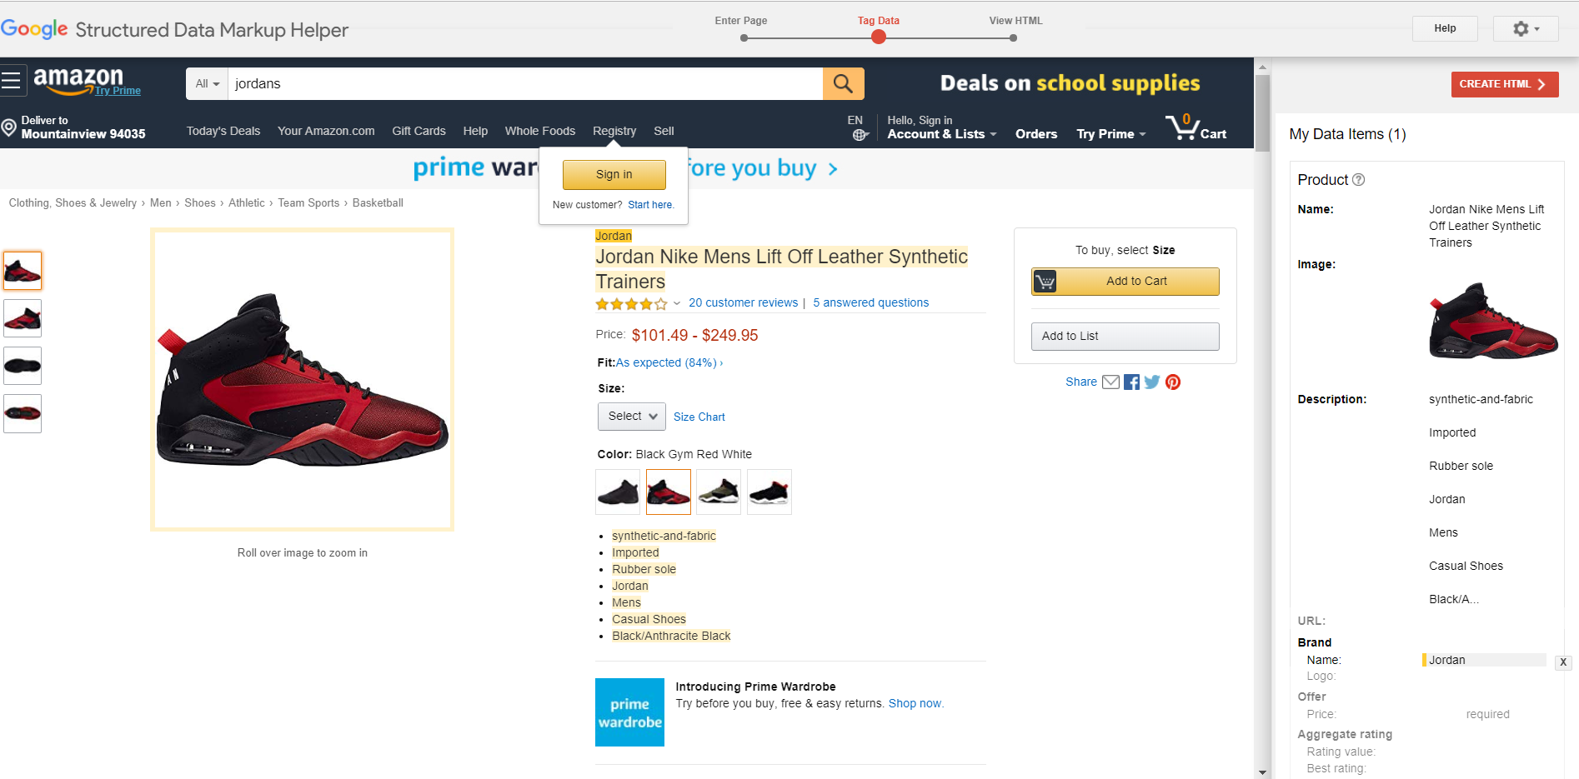Screen dimensions: 1579x779
Task: Share the product on Twitter
Action: [x=1152, y=382]
